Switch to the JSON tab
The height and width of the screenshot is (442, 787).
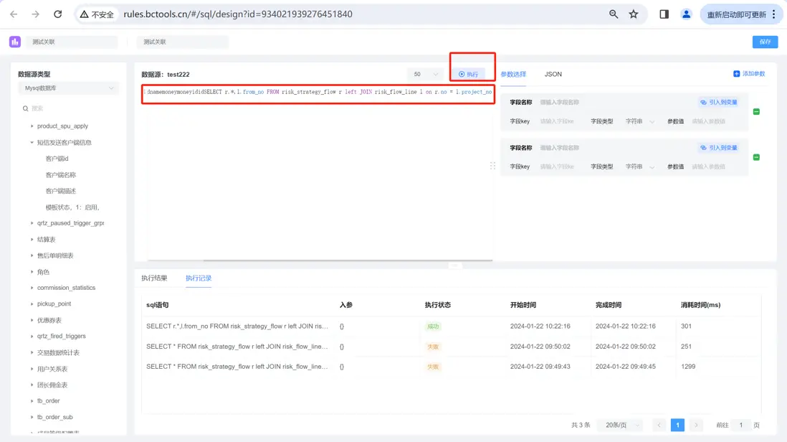tap(553, 74)
